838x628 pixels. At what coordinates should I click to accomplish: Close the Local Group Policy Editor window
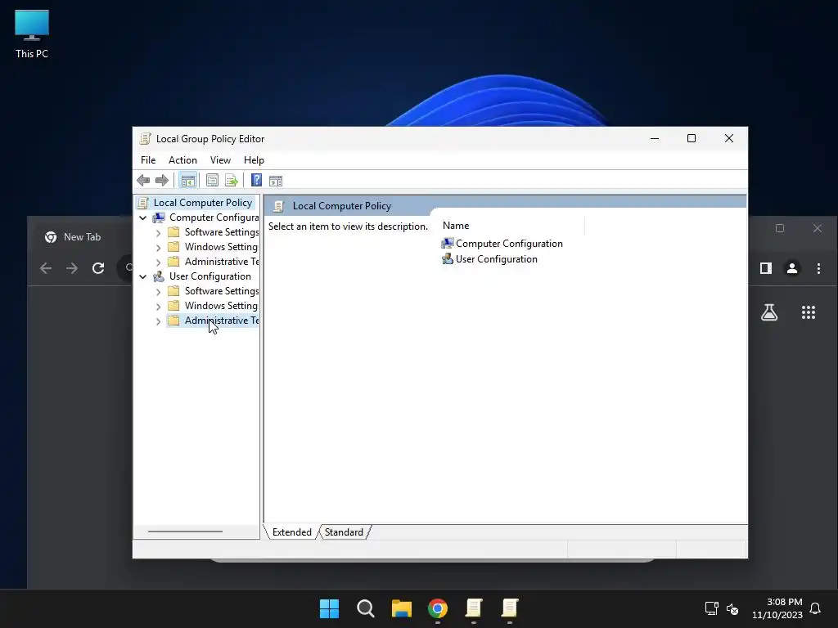728,138
